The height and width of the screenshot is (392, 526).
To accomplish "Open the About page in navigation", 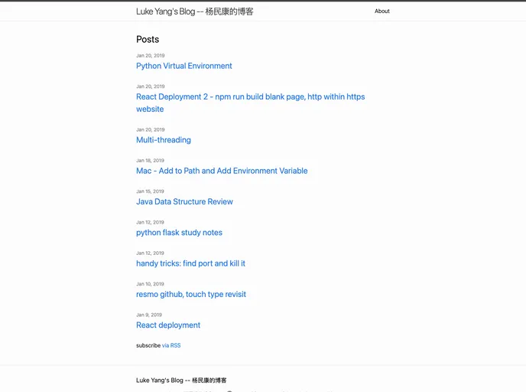I will point(382,11).
